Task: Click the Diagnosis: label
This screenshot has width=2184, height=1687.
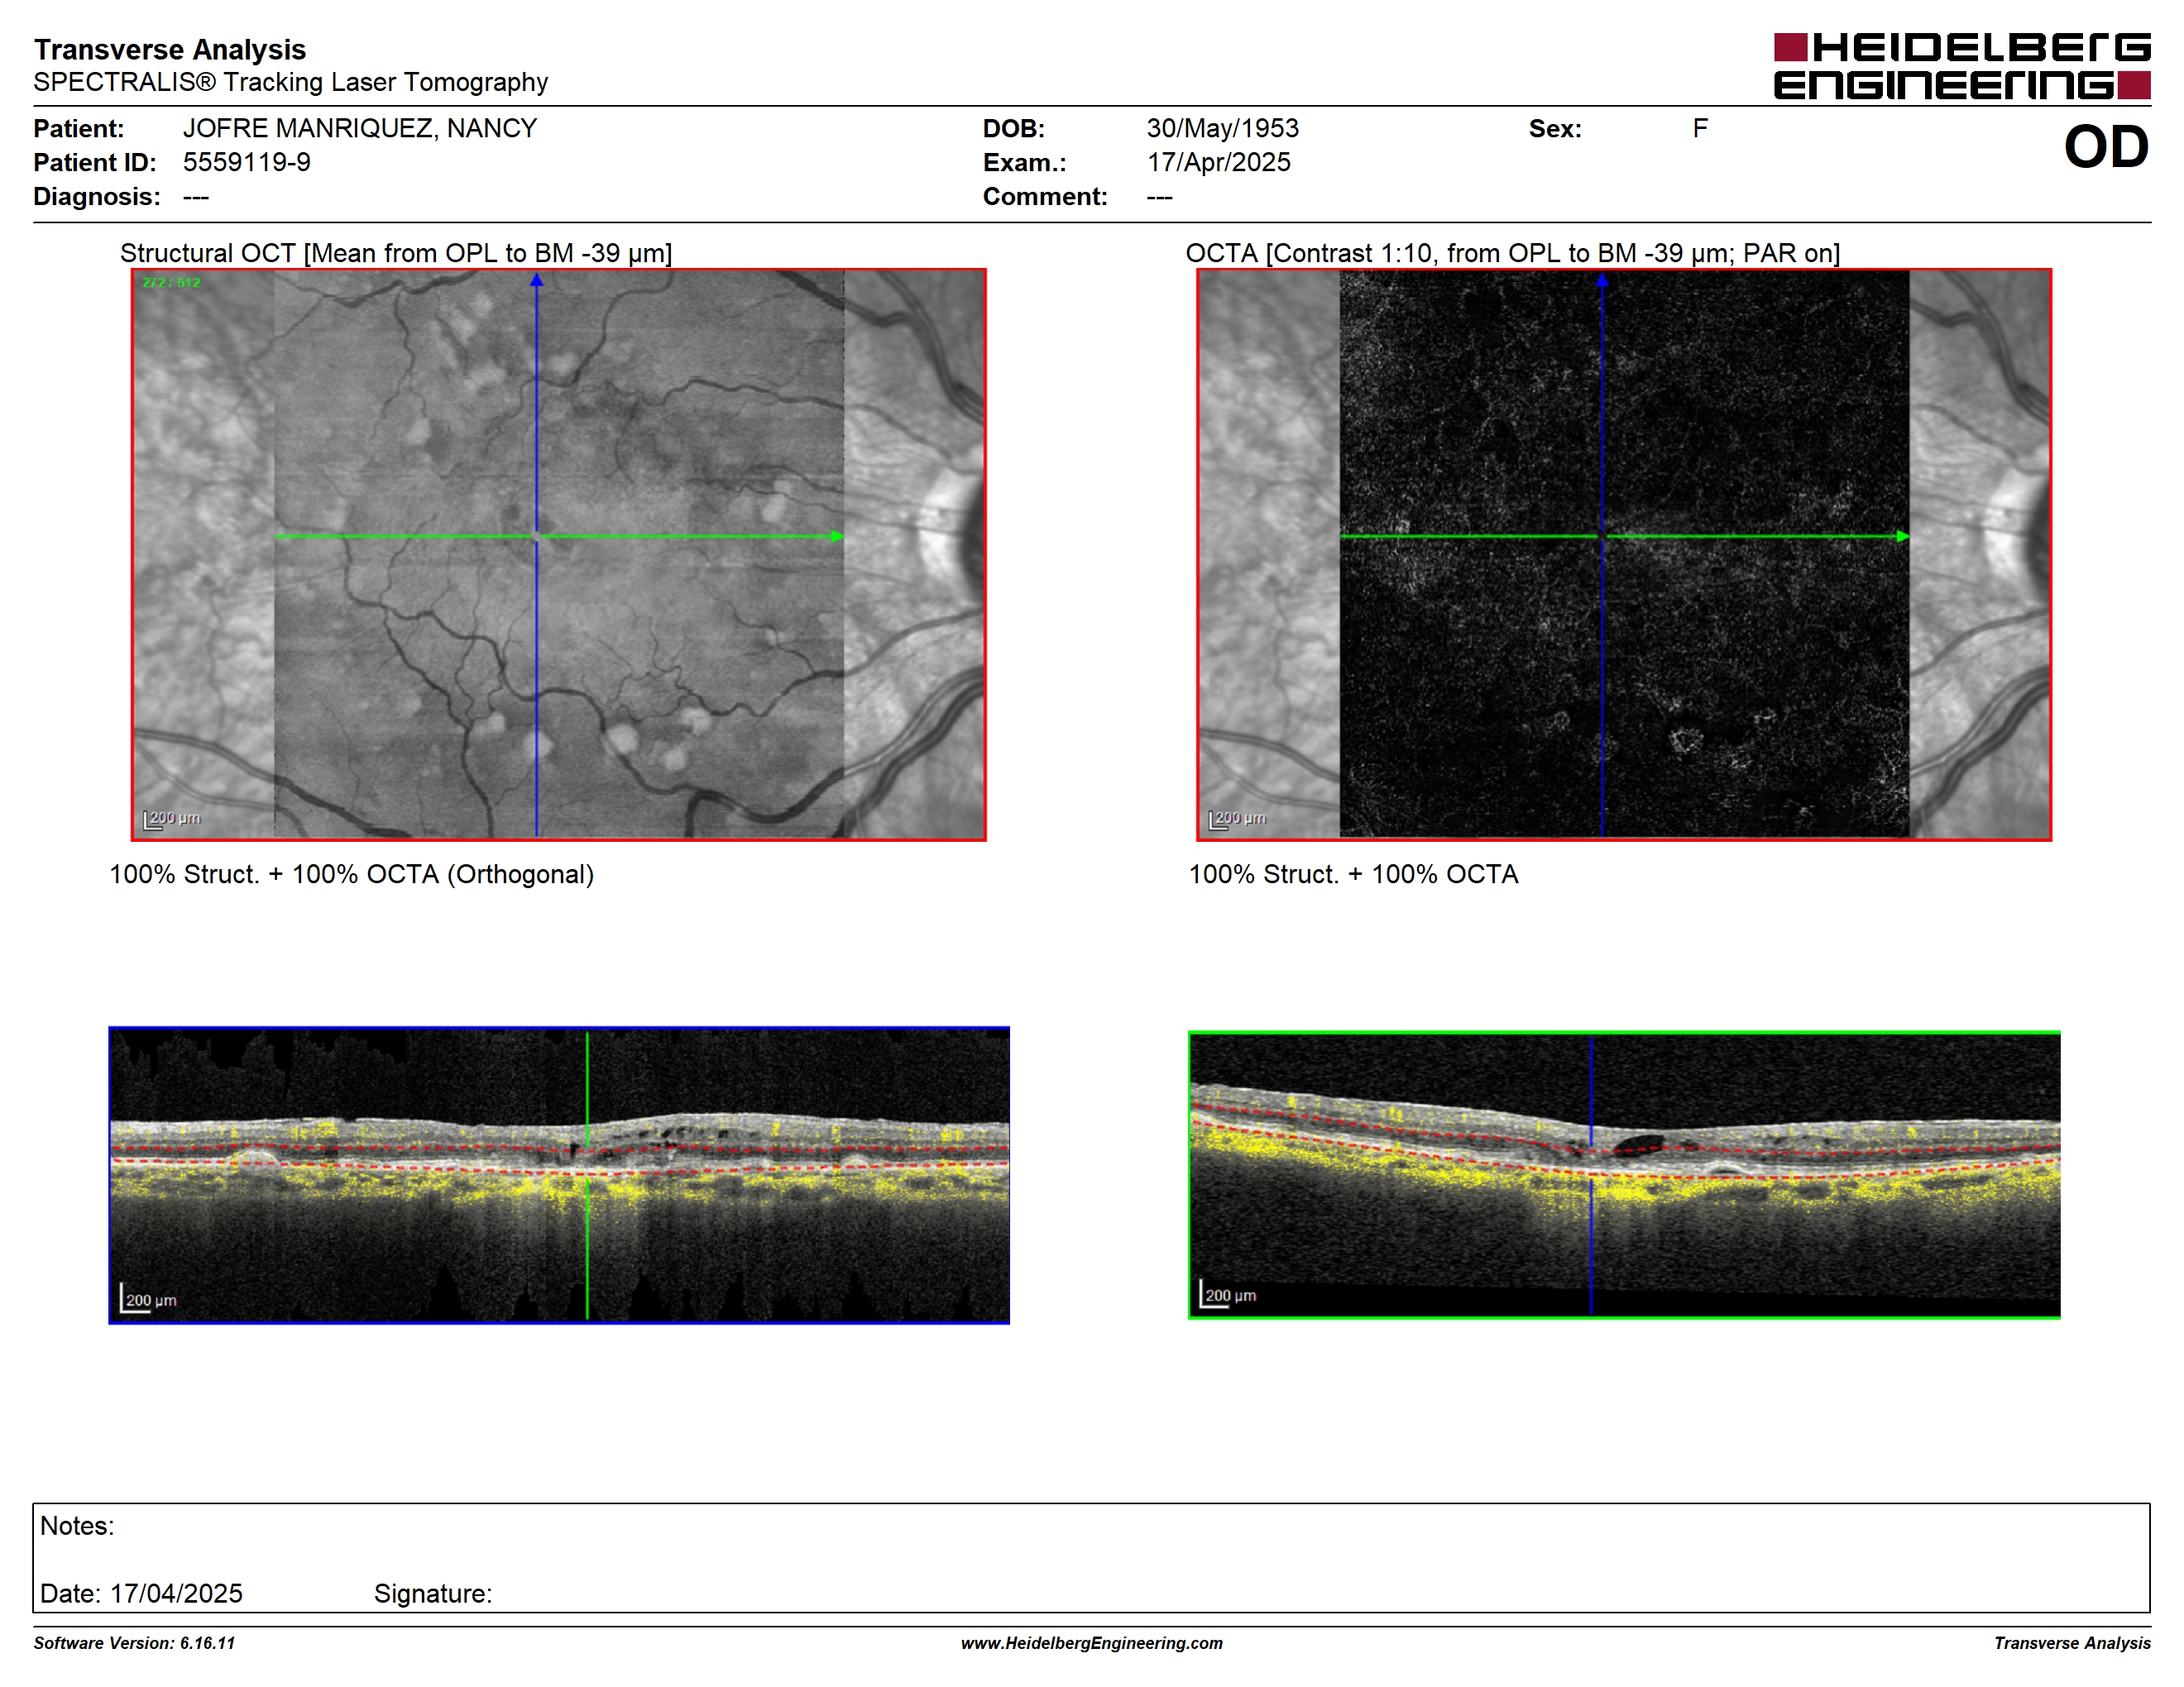Action: pos(97,197)
